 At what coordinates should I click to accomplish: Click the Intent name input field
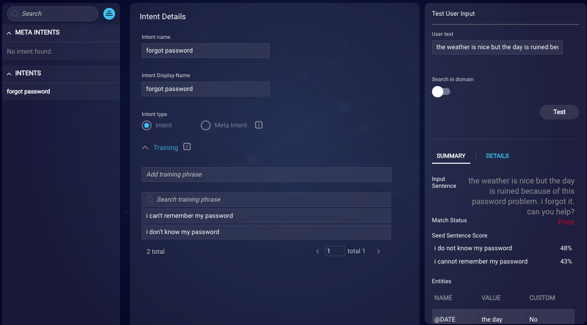click(x=206, y=51)
